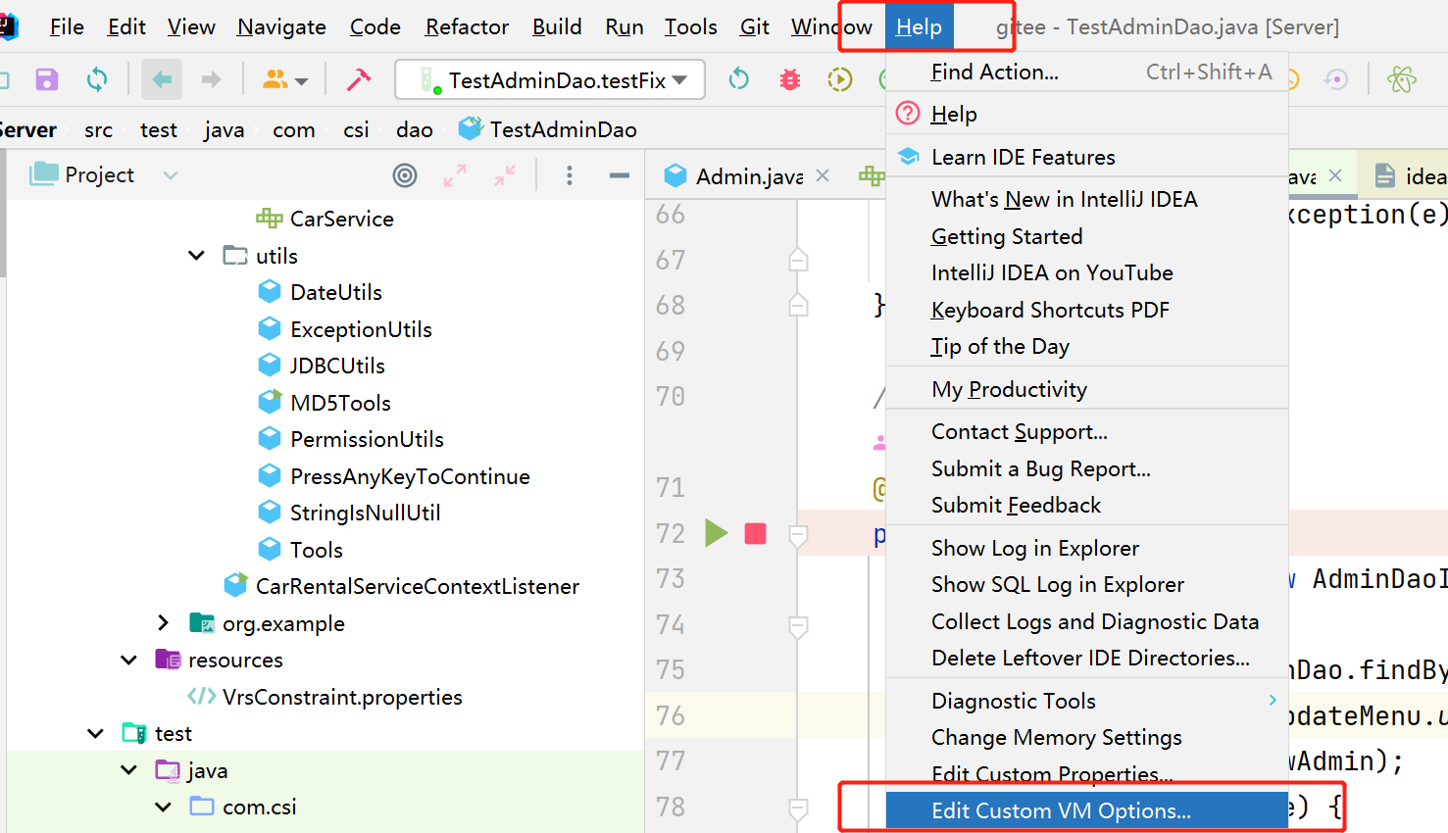Open the Navigate menu
The height and width of the screenshot is (833, 1448).
(281, 26)
